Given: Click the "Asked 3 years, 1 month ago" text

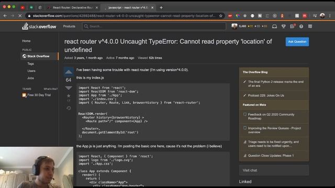Looking at the screenshot, I should click(83, 58).
